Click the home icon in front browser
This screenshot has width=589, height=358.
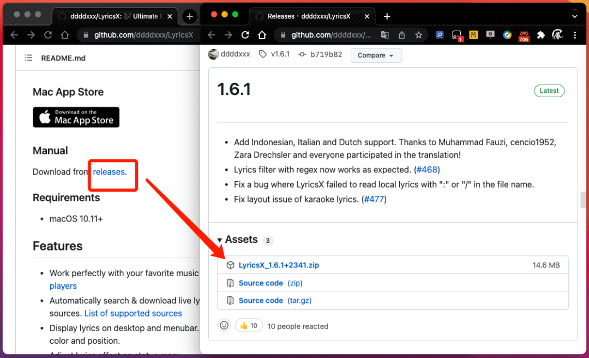tap(262, 35)
